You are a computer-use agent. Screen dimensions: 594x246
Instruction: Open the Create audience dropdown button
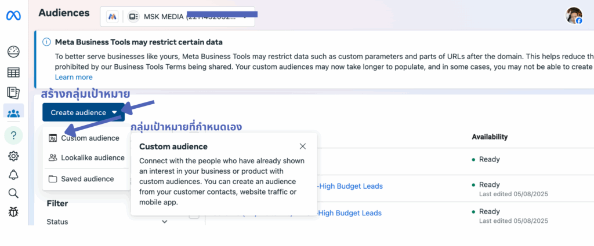pyautogui.click(x=84, y=112)
